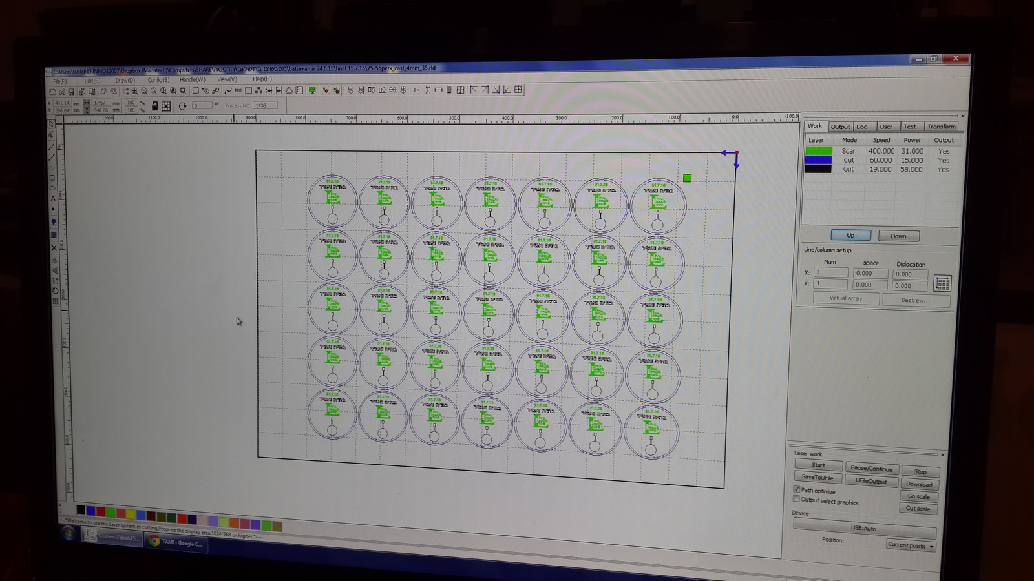
Task: Click the Save document toolbar icon
Action: click(x=71, y=91)
